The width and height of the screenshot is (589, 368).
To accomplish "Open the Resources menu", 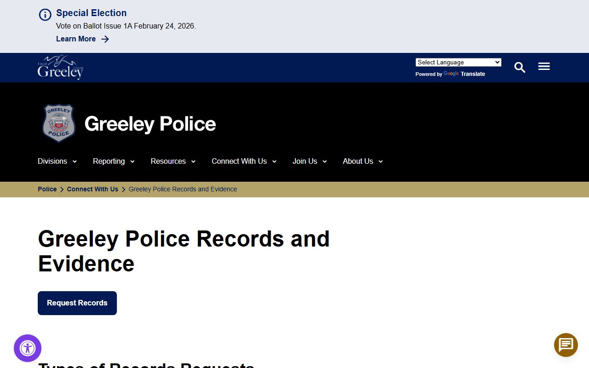I will click(x=168, y=161).
